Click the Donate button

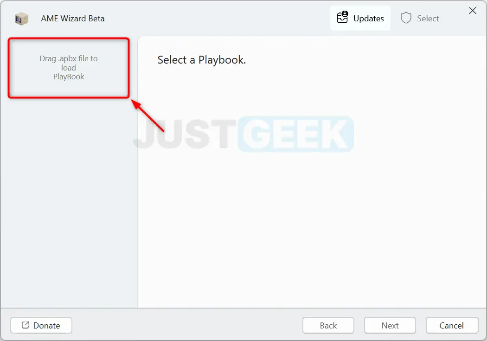coord(41,325)
